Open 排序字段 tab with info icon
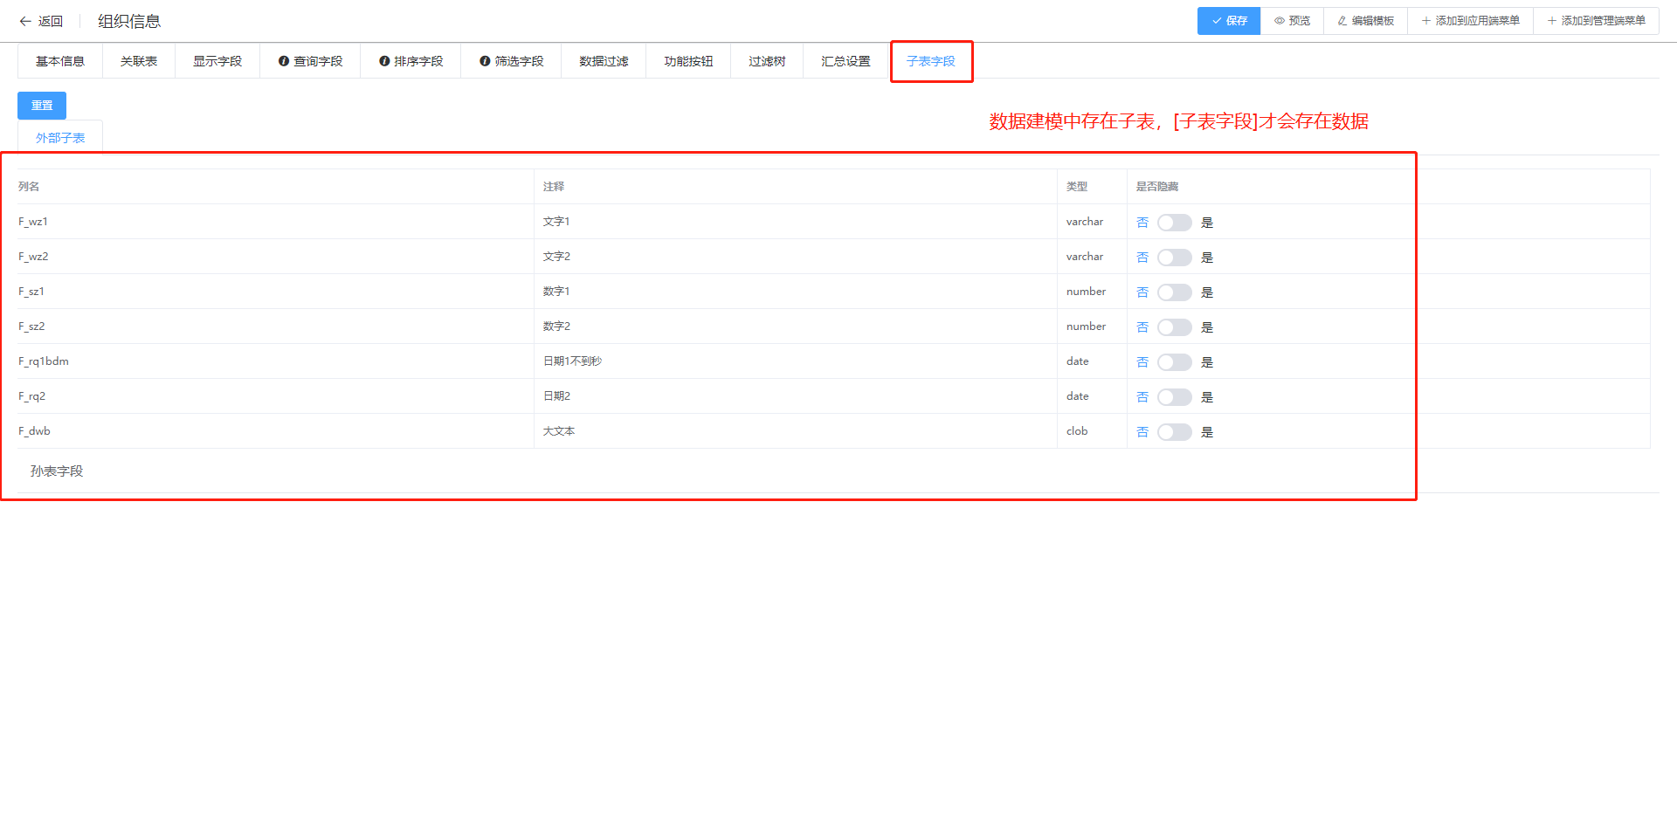Screen dimensions: 1677x818 tap(411, 61)
